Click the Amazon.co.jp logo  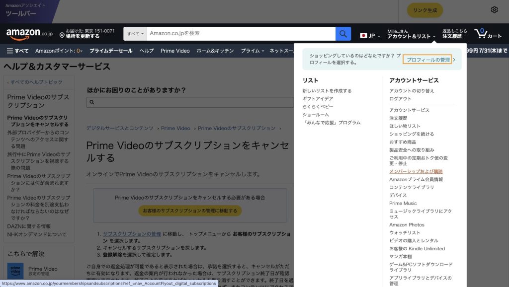[x=29, y=33]
